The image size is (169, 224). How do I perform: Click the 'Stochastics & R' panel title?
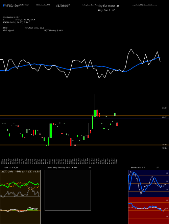coord(138,168)
